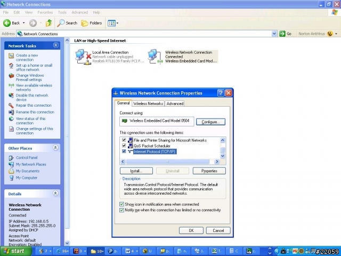Screen dimensions: 341x256
Task: Select Internet Protocol (TCP/IP) list item
Action: pyautogui.click(x=155, y=151)
